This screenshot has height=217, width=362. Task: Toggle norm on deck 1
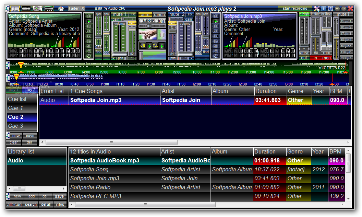pos(132,23)
